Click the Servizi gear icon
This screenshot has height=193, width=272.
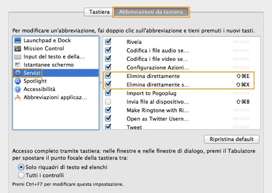pyautogui.click(x=18, y=73)
